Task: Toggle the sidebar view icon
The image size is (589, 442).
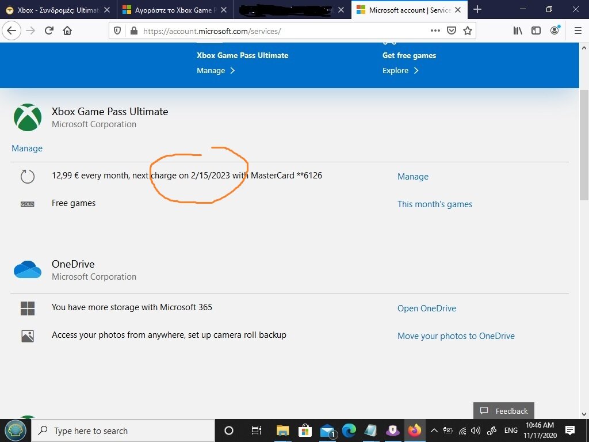Action: tap(536, 31)
